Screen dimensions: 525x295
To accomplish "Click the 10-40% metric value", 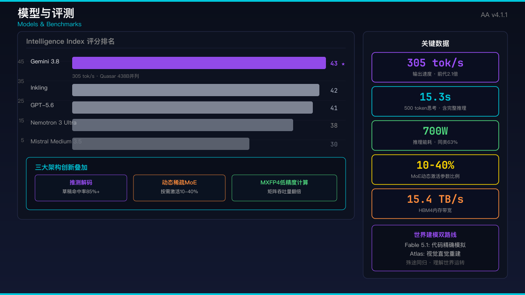I will (435, 165).
